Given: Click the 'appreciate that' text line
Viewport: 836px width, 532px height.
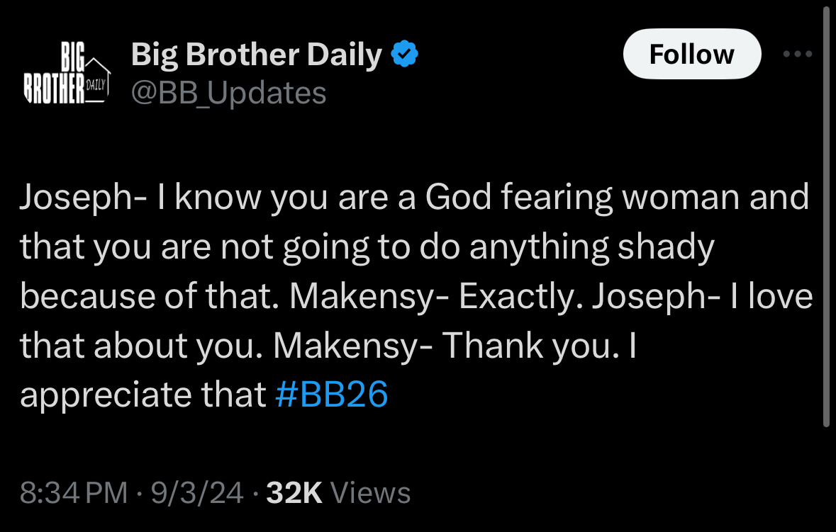Looking at the screenshot, I should pyautogui.click(x=143, y=395).
